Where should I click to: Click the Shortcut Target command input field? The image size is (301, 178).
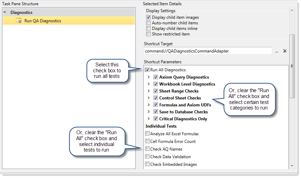pos(207,51)
